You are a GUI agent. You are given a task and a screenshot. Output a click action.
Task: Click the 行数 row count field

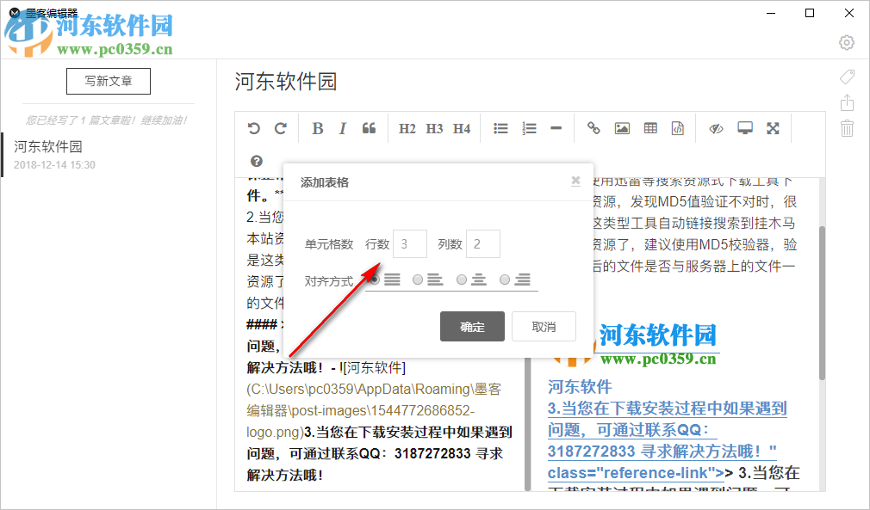pos(410,243)
